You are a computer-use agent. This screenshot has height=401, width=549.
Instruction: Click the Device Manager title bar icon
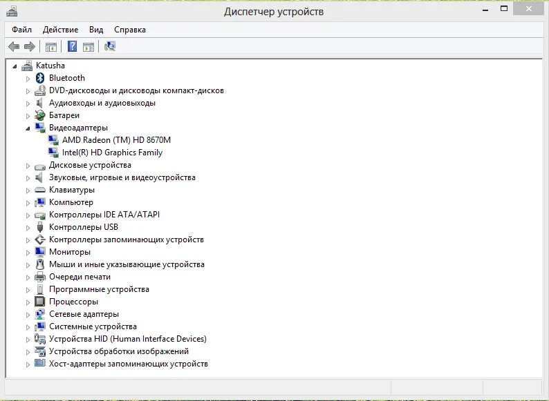coord(12,12)
